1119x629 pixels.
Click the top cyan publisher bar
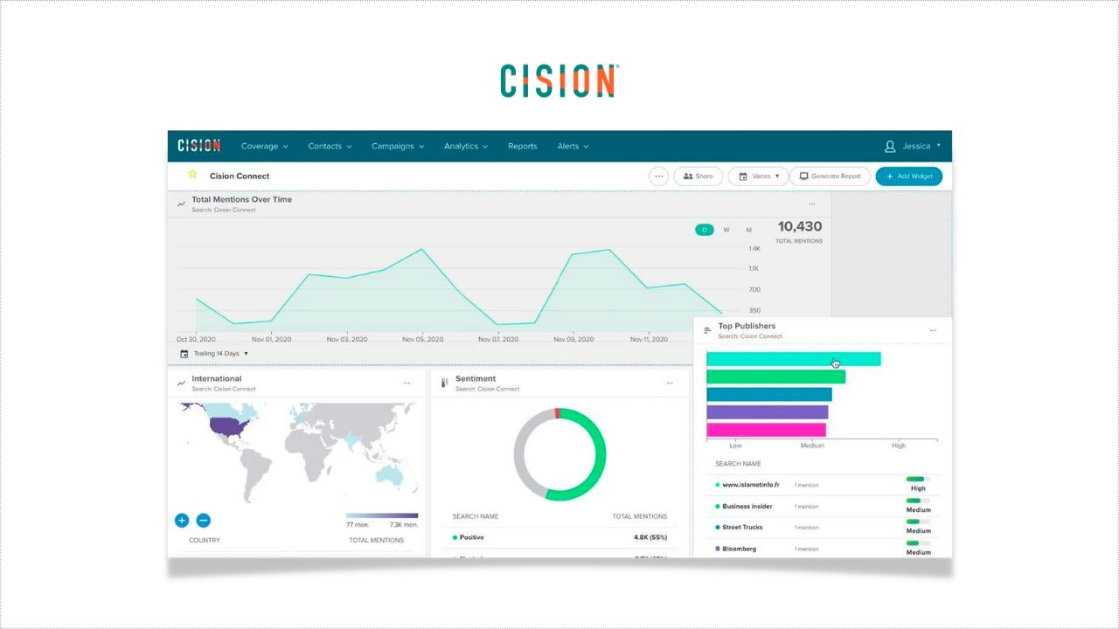pyautogui.click(x=793, y=359)
